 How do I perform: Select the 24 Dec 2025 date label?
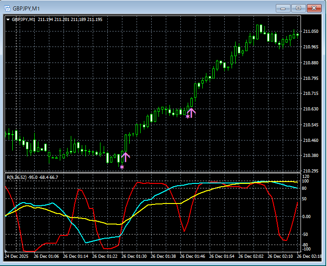coord(16,256)
